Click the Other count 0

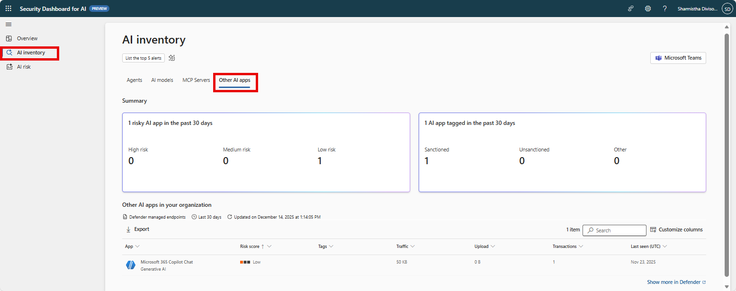617,161
